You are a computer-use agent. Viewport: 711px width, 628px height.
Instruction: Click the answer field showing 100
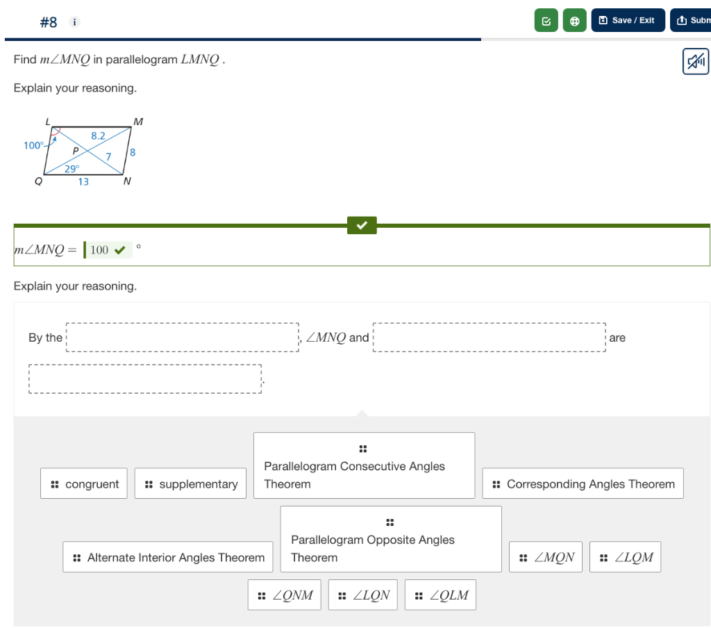108,249
